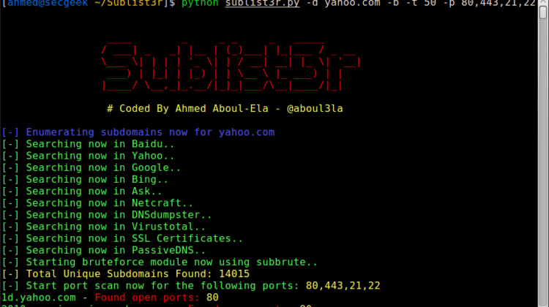Screen dimensions: 549x307
Task: Click the text 'sublist3r.py' in the command
Action: coord(262,3)
